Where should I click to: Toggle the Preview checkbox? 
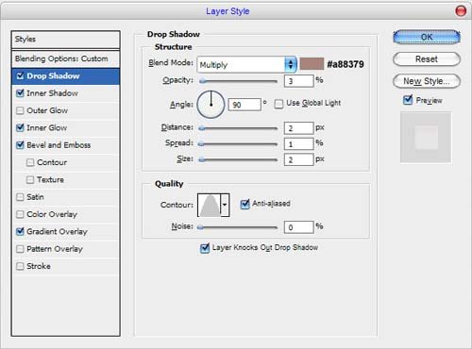(x=408, y=100)
